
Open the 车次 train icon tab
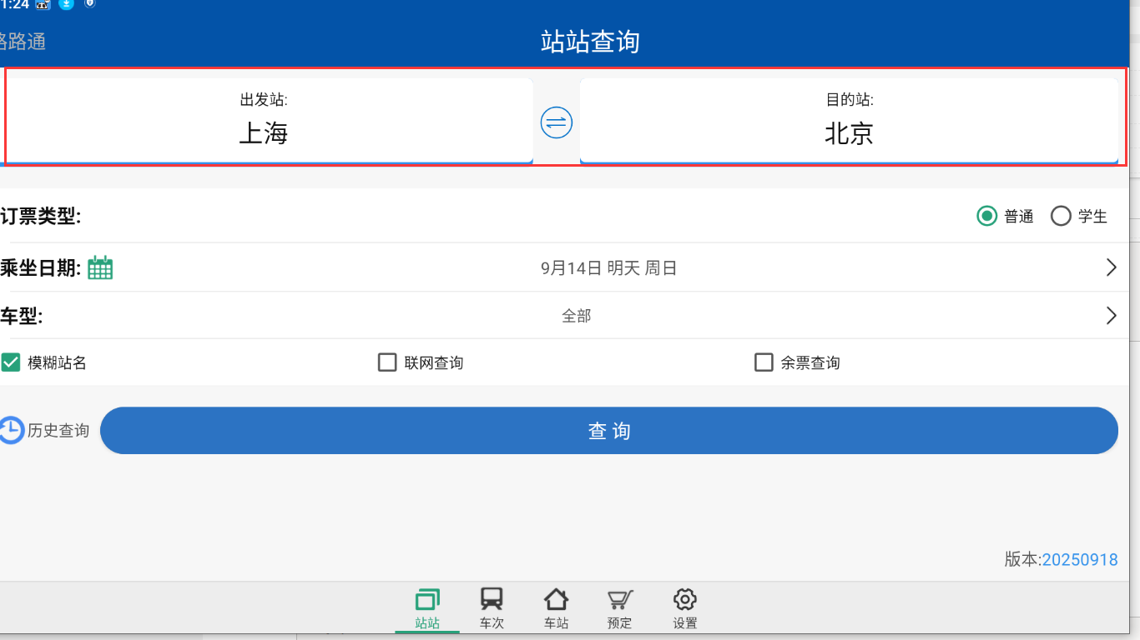[x=492, y=599]
